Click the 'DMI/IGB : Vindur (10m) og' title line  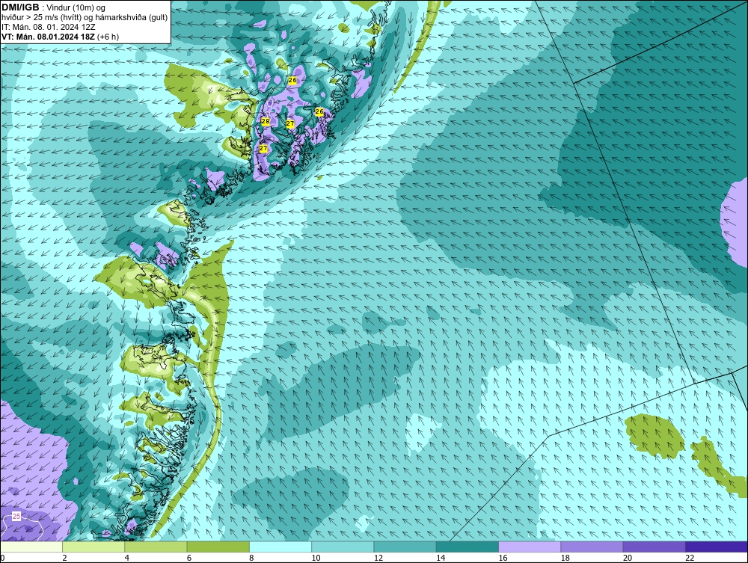(x=53, y=7)
